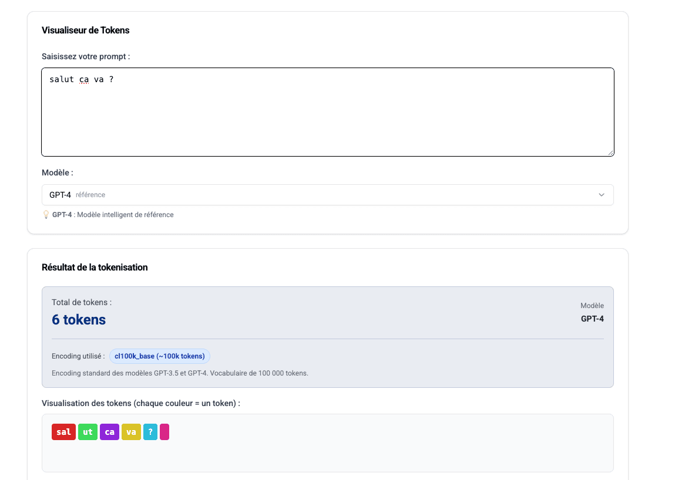Click the textarea resize handle
Viewport: 675px width, 480px height.
tap(611, 154)
